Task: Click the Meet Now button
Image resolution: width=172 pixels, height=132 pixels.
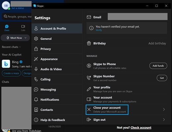Action: click(x=15, y=38)
